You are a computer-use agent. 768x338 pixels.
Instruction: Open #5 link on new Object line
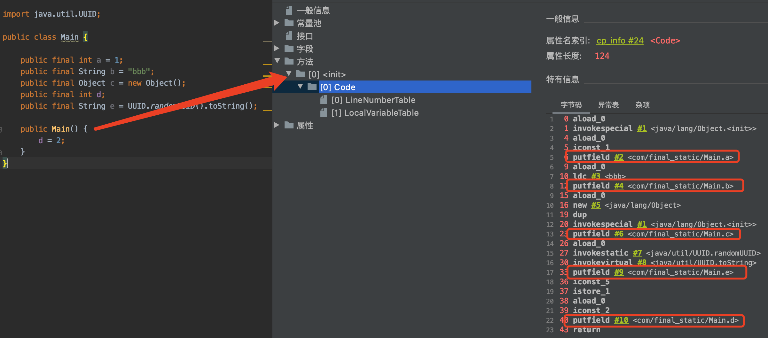[x=596, y=205]
